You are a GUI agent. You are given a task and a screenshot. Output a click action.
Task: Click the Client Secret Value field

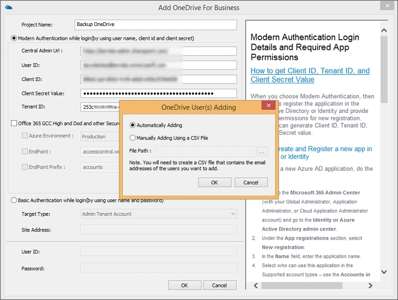tap(159, 93)
